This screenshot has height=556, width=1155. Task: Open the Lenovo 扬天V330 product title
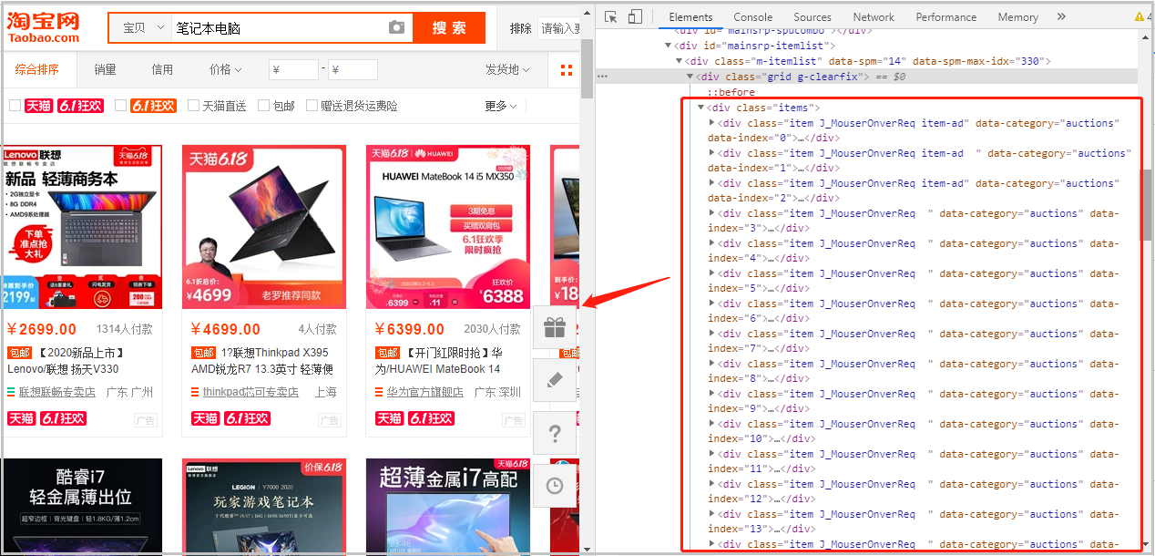click(x=66, y=361)
